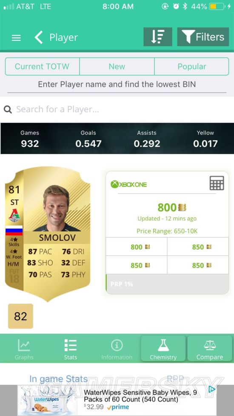This screenshot has width=234, height=416.
Task: Tap the PRP 1% progress bar
Action: click(x=167, y=284)
